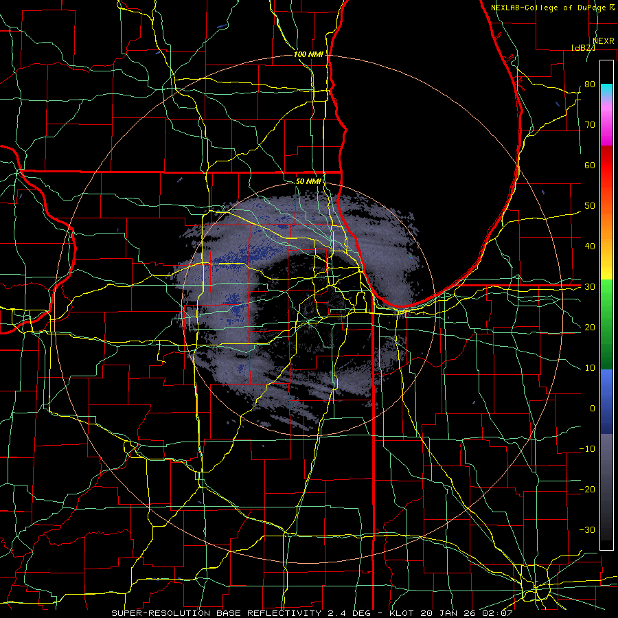Click the "NEXR" label above the scale
Image resolution: width=618 pixels, height=618 pixels.
click(x=604, y=41)
